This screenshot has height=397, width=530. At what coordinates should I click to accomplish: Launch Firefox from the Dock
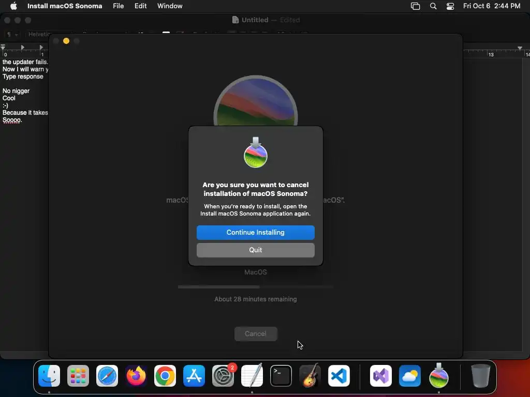click(136, 376)
